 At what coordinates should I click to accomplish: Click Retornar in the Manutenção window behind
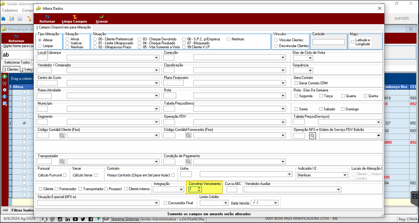(16, 38)
